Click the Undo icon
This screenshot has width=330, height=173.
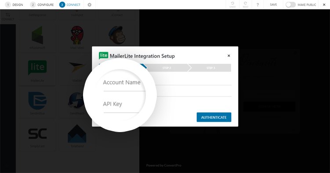pos(232,5)
